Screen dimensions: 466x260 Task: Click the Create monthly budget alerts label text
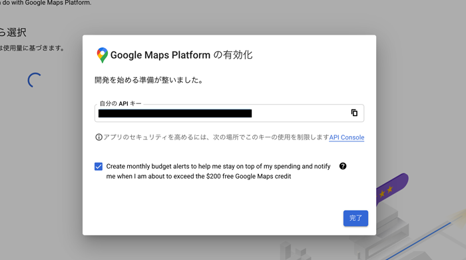pos(218,171)
